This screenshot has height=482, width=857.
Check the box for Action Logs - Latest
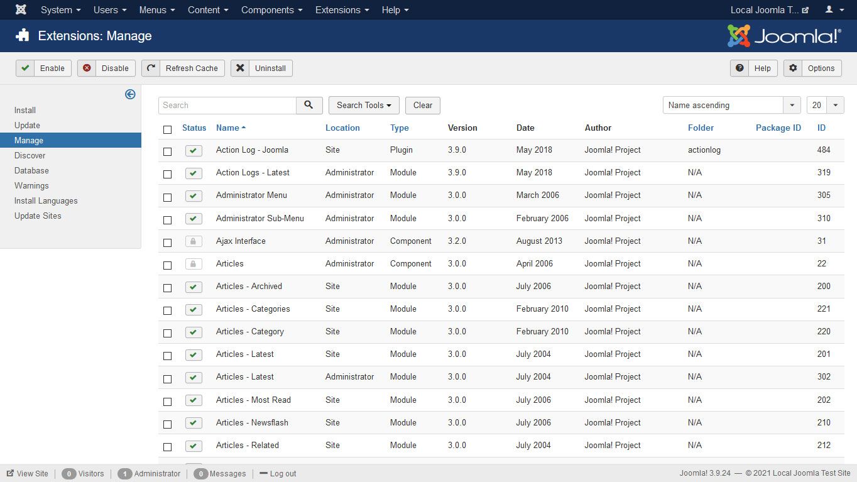167,174
